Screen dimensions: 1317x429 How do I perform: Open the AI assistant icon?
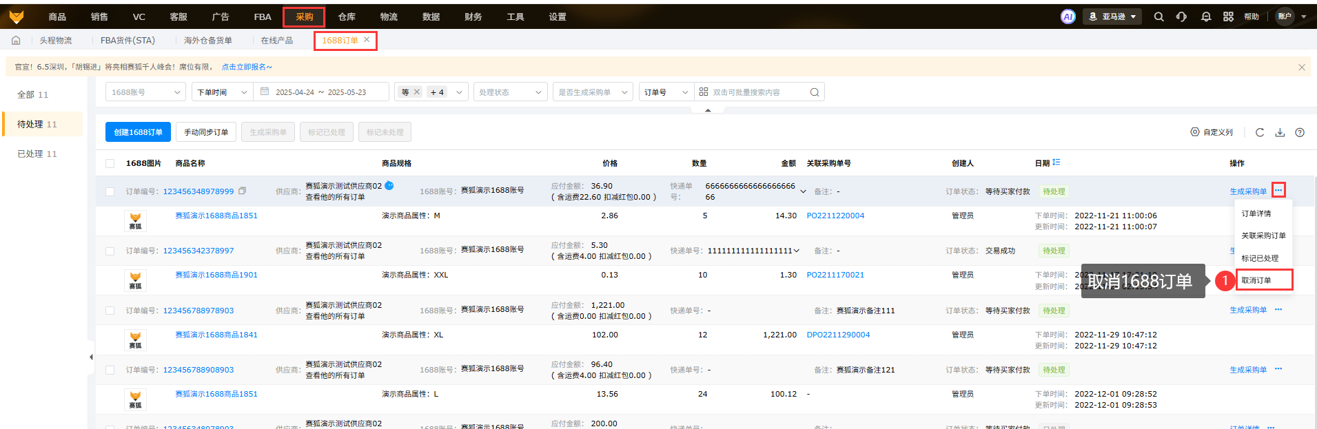pos(1068,17)
